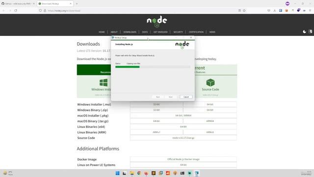314x177 pixels.
Task: Open tracking protection shield in address bar
Action: (40, 10)
